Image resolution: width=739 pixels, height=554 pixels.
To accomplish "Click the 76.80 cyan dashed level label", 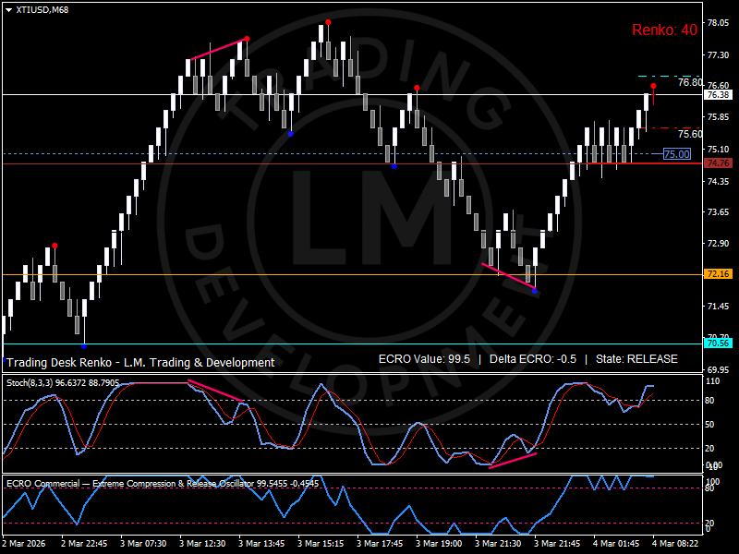I will pos(689,82).
